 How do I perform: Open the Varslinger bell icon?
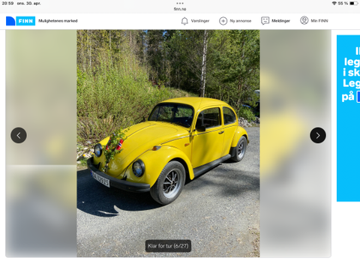pos(184,21)
